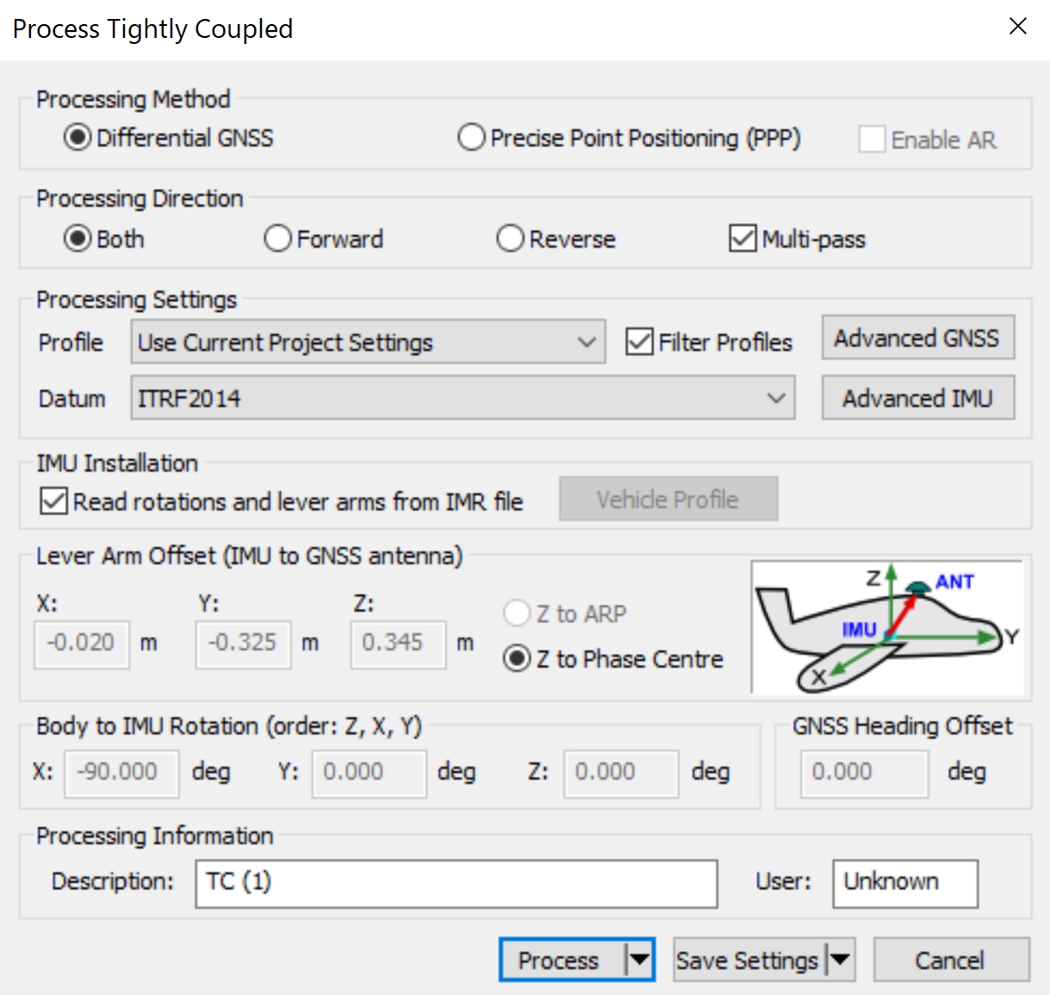Close the Process Tightly Coupled dialog
The image size is (1050, 995).
1018,27
